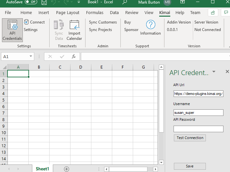
Task: Open the Team tab
Action: coord(195,13)
